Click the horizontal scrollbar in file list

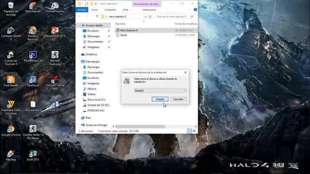coord(140,127)
